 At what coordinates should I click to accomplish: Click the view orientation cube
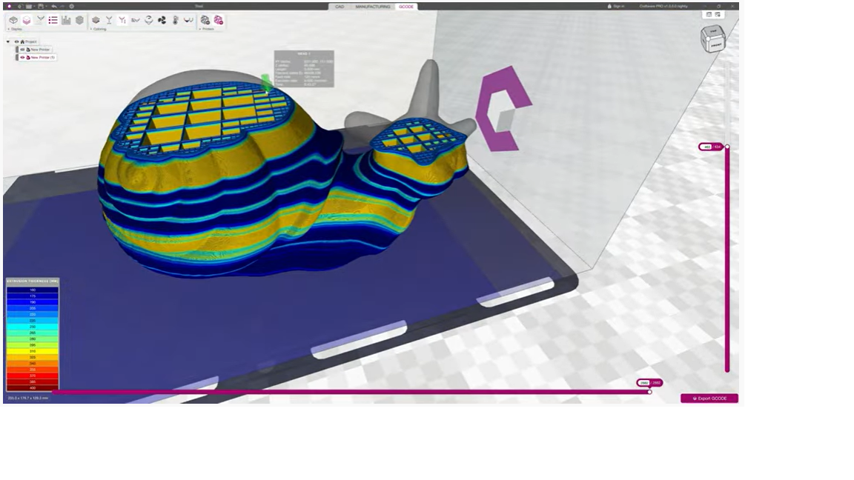click(x=713, y=39)
